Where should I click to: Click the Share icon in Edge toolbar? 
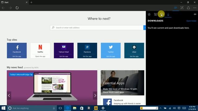tap(188, 8)
